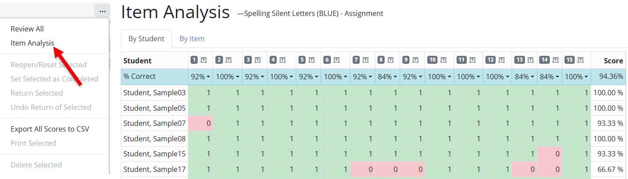Open the item 15 preview icon

[x=580, y=60]
